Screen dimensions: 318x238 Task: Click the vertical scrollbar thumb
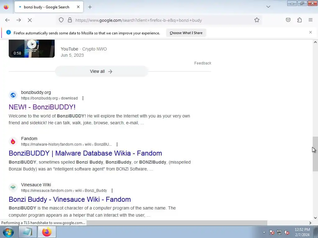pyautogui.click(x=315, y=154)
